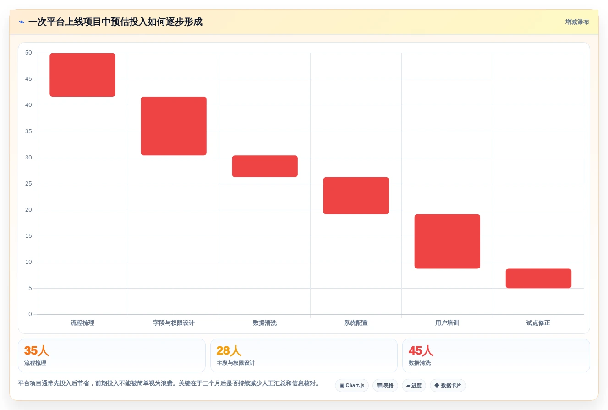Click the 28人 字段与权限设计 stat card
This screenshot has width=608, height=410.
[304, 355]
